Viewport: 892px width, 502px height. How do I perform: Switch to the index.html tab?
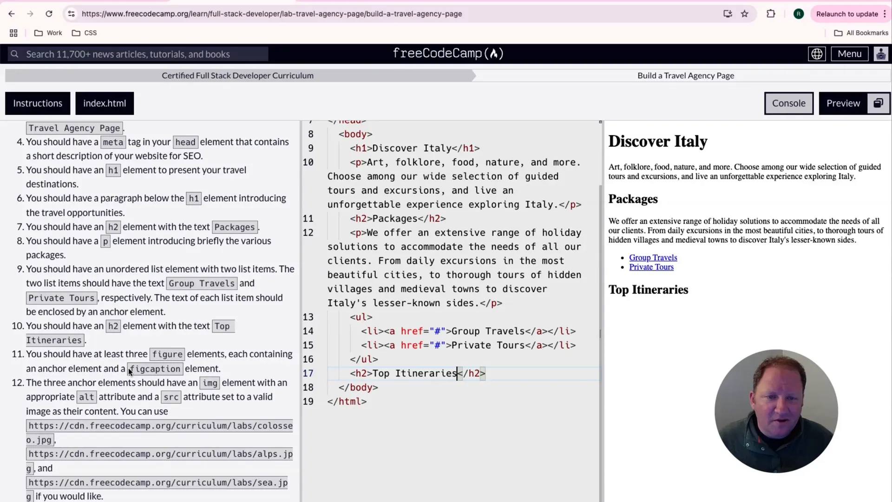[x=105, y=103]
